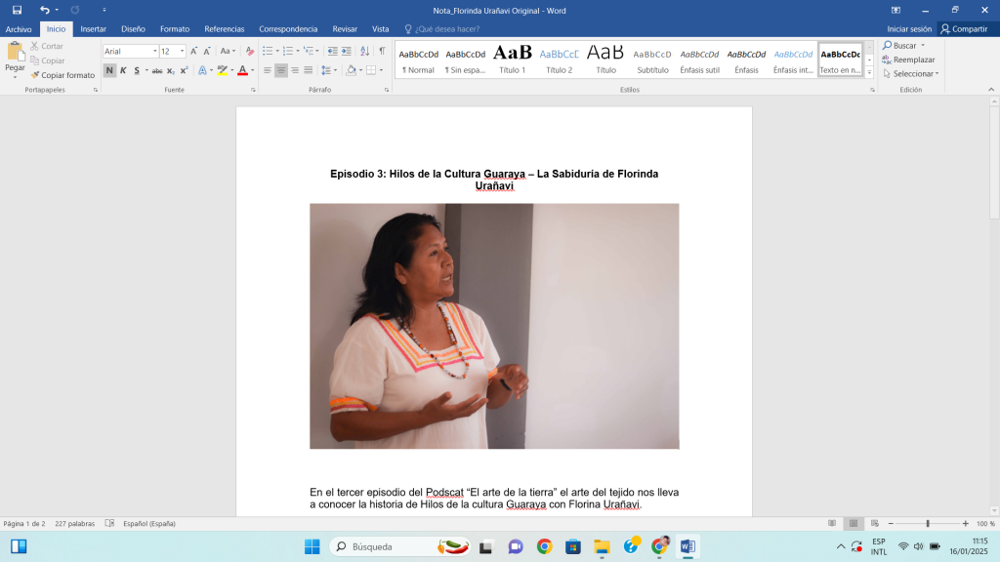Toggle bold formatting (N button)
The height and width of the screenshot is (562, 1000).
click(109, 70)
